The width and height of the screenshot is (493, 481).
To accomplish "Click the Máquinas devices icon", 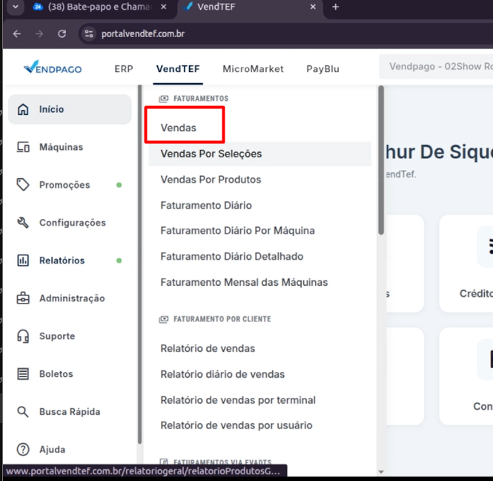I will click(23, 147).
